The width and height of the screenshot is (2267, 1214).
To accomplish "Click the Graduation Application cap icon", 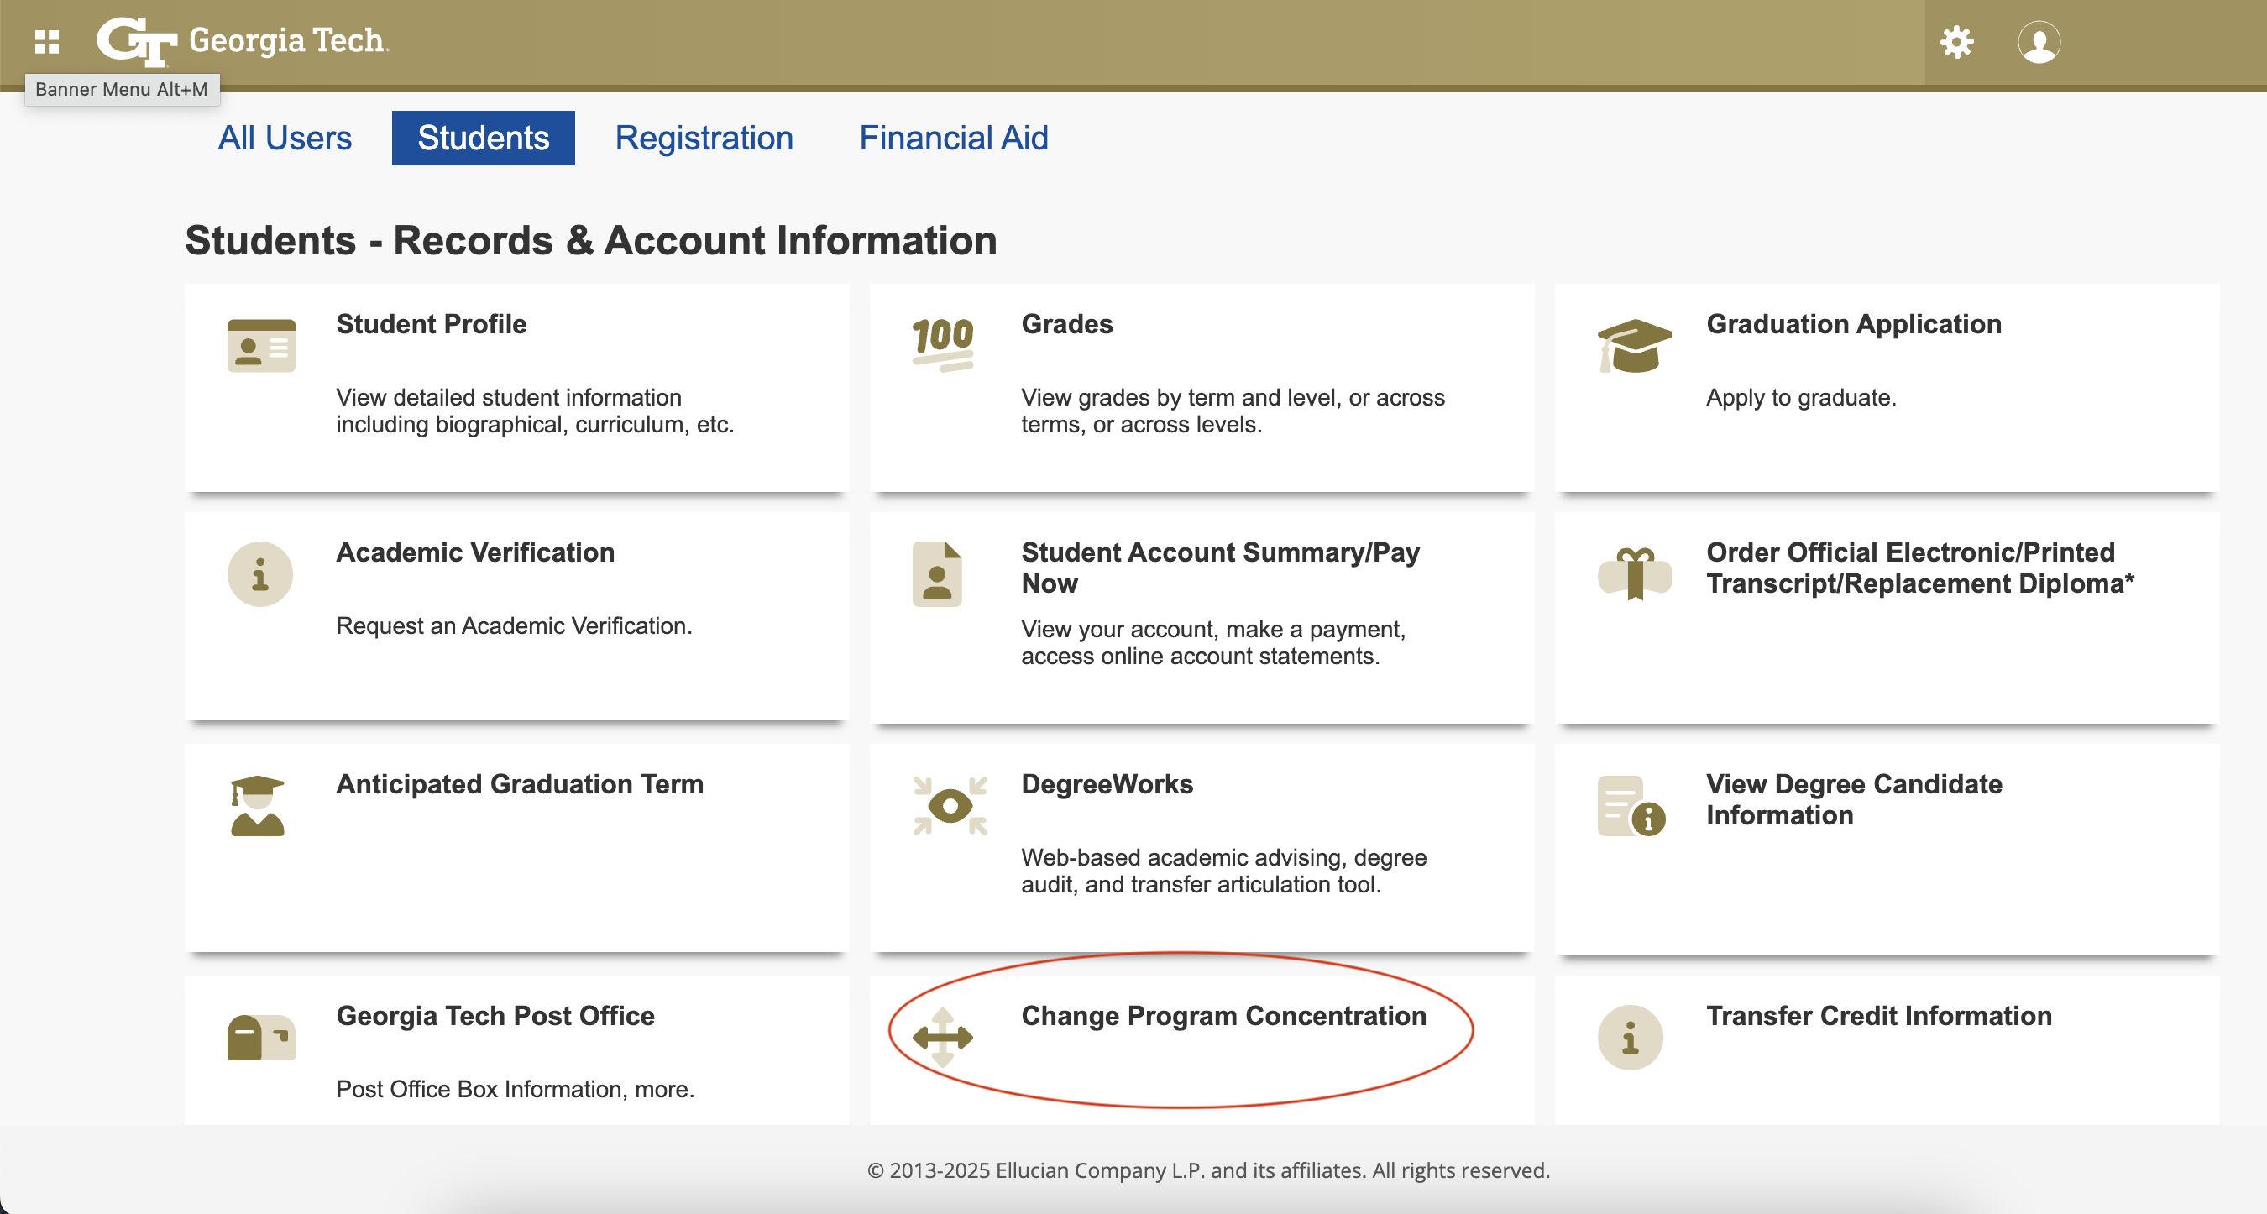I will click(1633, 346).
